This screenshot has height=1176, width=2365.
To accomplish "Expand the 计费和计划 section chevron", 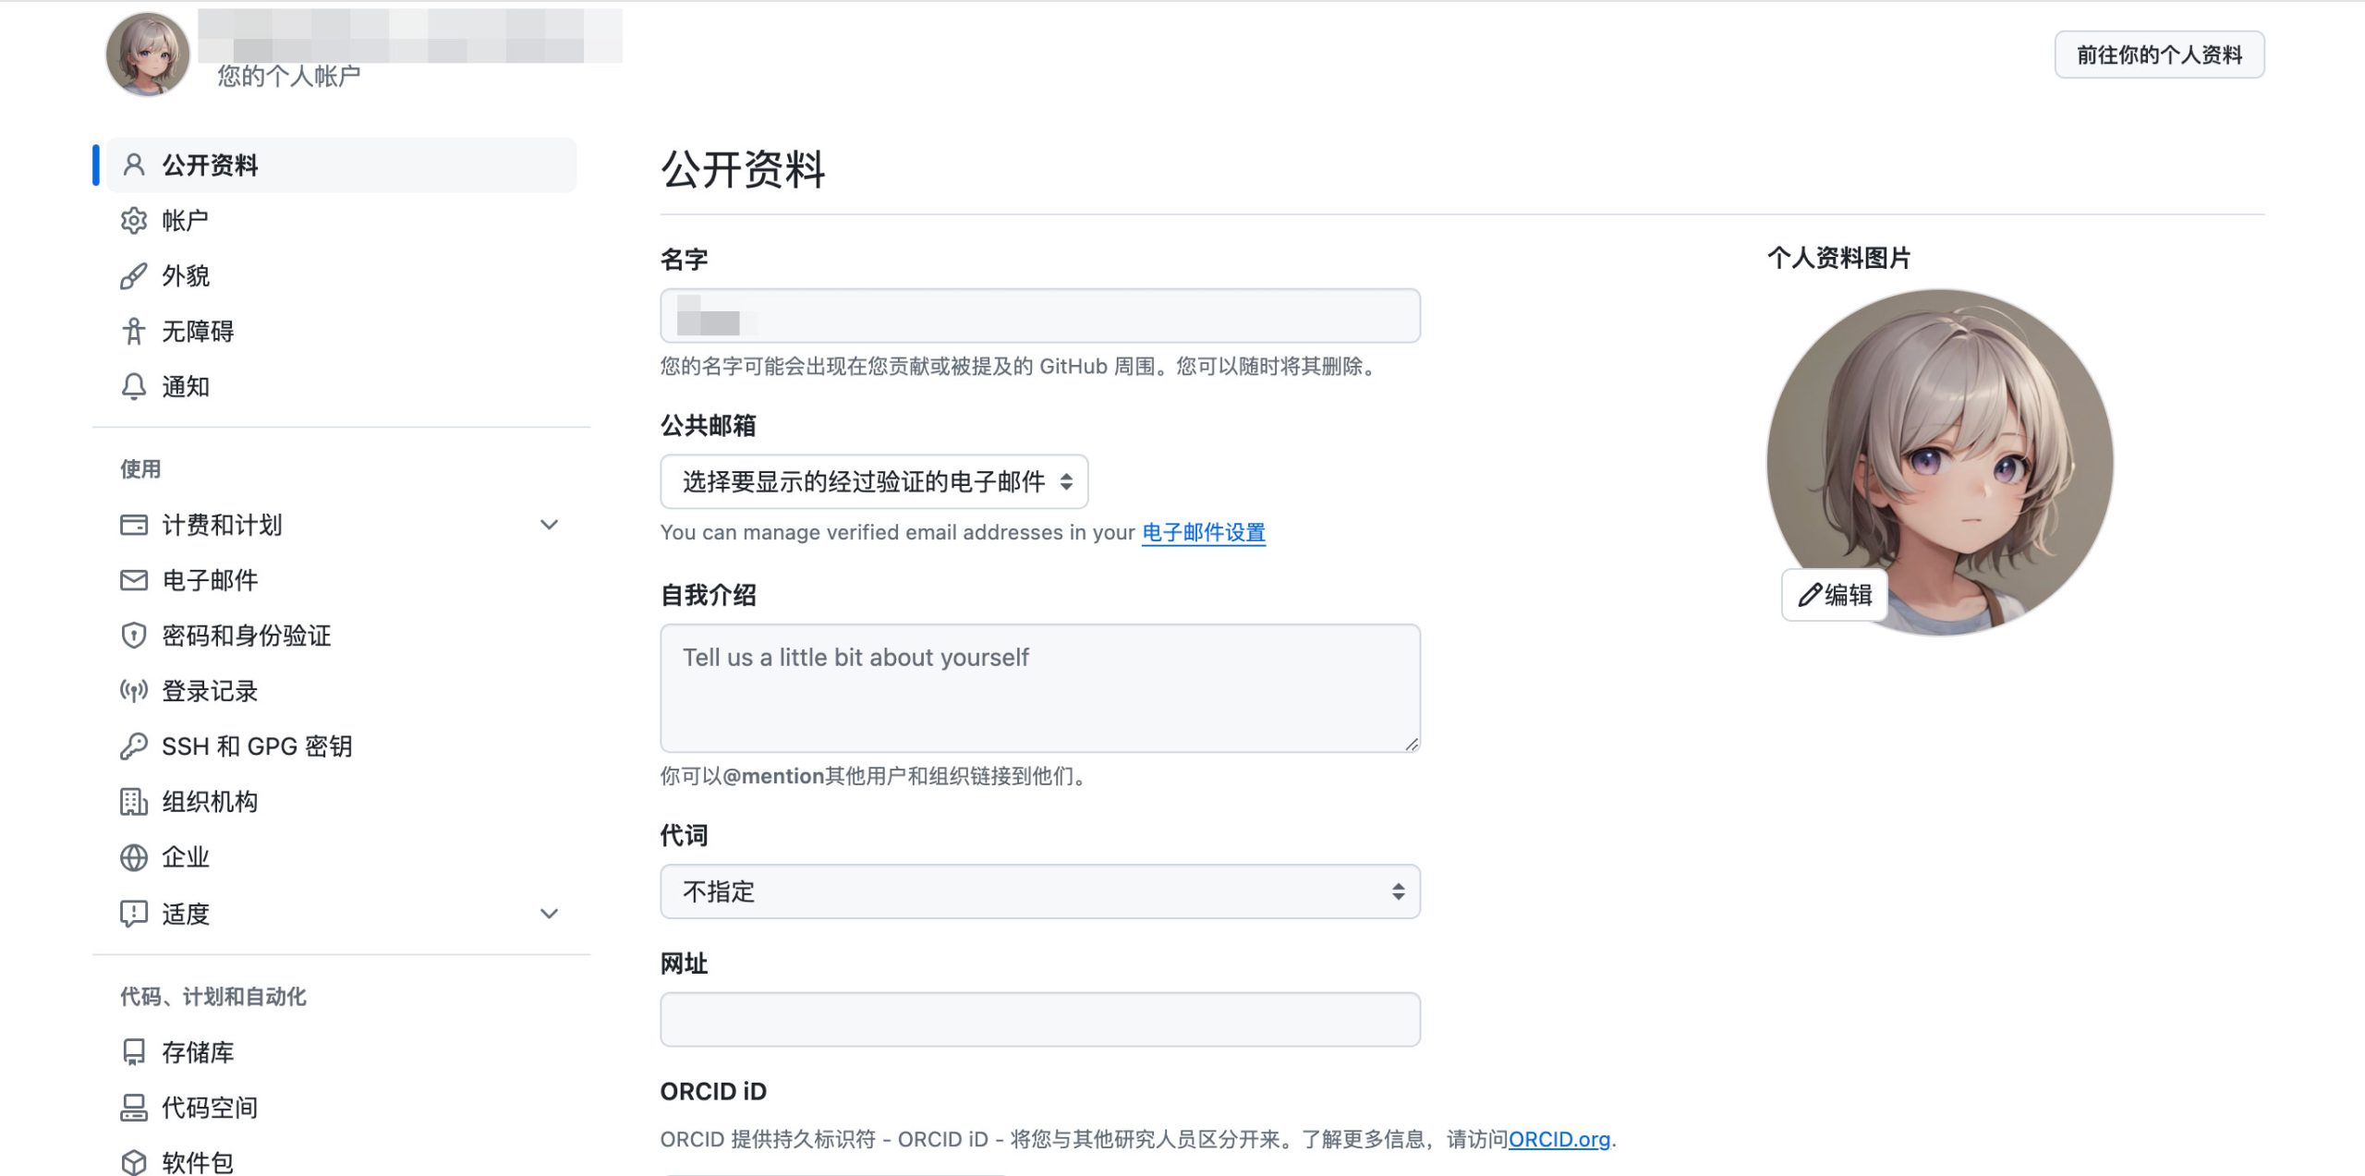I will point(549,525).
